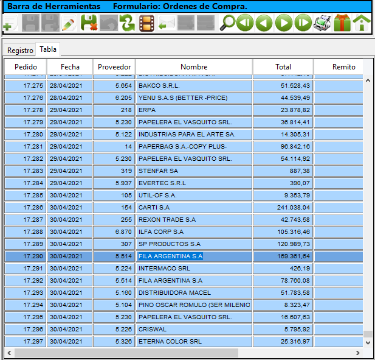Select the Tabla tab
375x360 pixels.
[x=48, y=49]
